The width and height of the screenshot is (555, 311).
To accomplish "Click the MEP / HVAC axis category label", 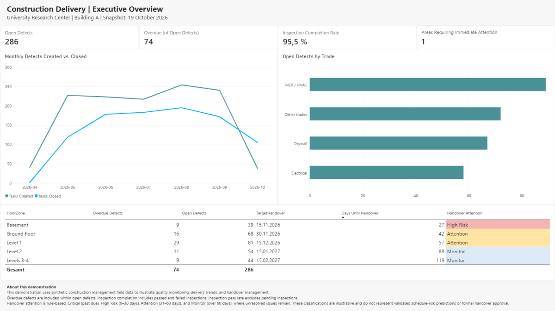I will click(296, 85).
